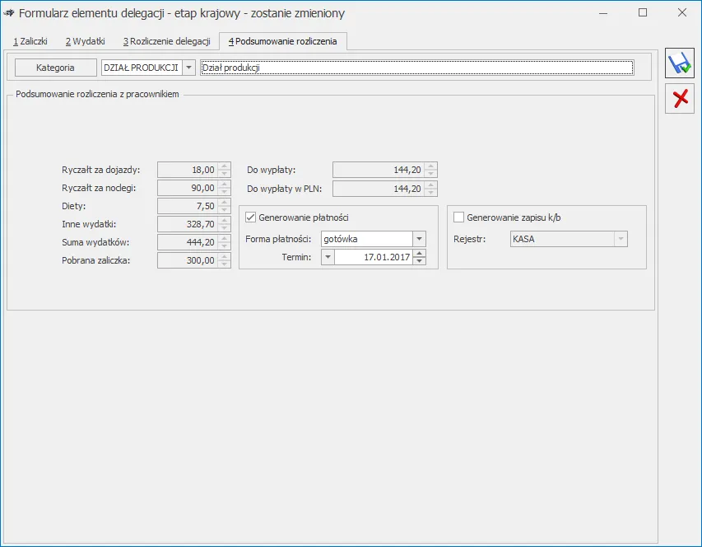The height and width of the screenshot is (547, 702).
Task: Click the application icon in title bar
Action: (x=9, y=13)
